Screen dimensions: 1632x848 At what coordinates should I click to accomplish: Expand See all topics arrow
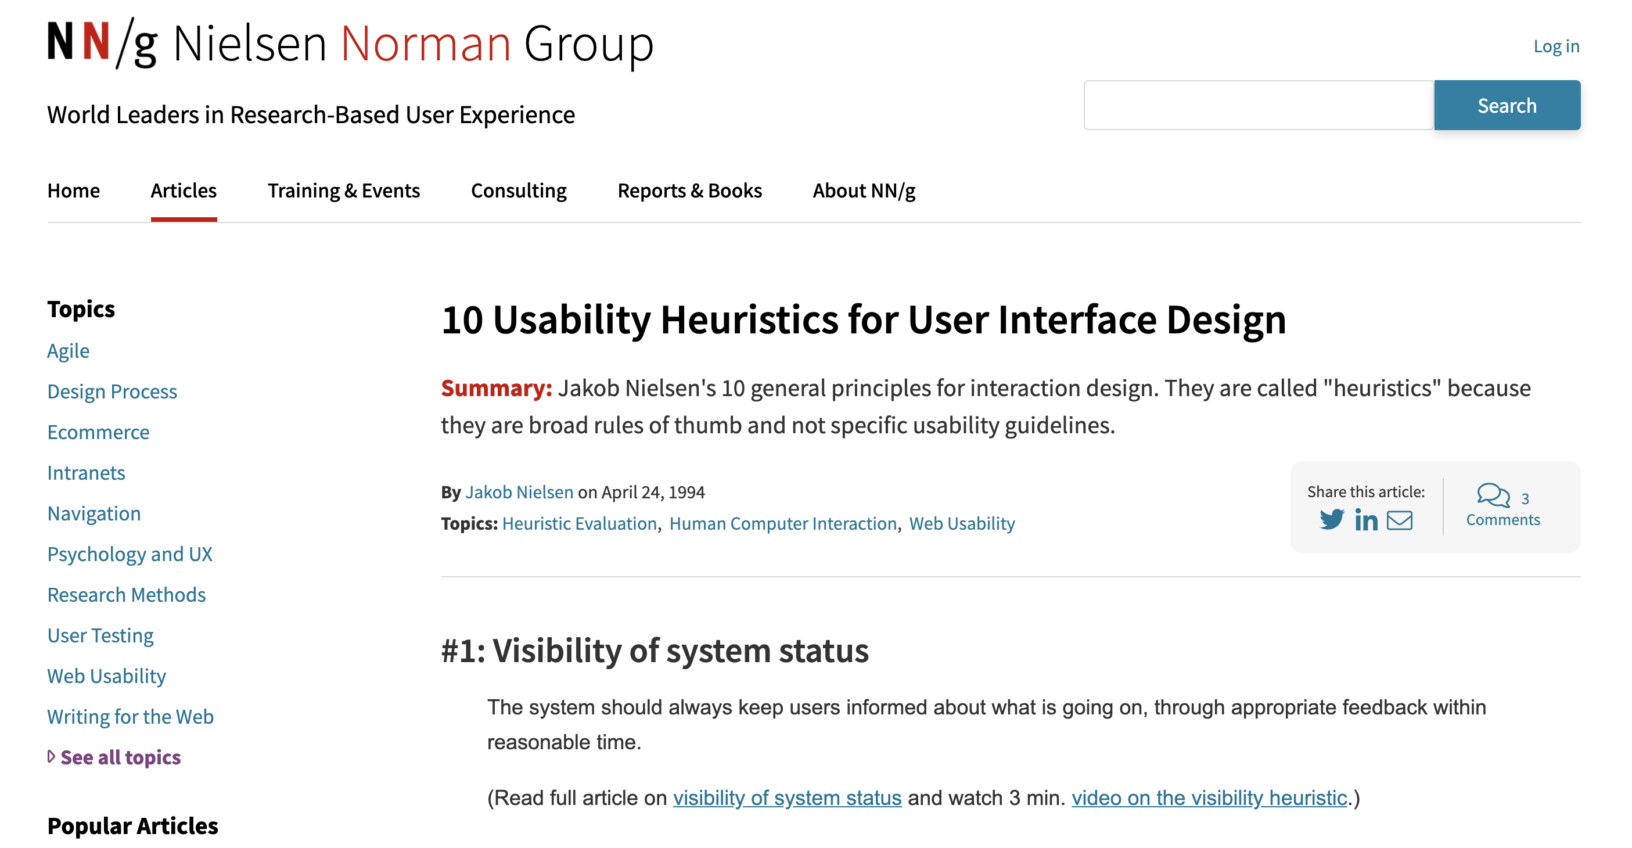pos(51,756)
